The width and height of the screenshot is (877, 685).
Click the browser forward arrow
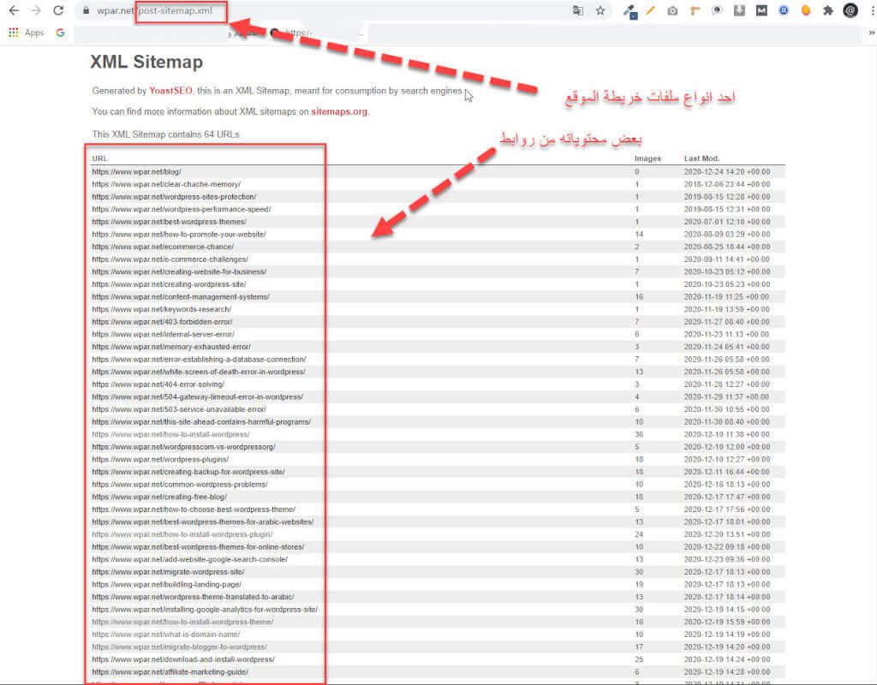(36, 10)
